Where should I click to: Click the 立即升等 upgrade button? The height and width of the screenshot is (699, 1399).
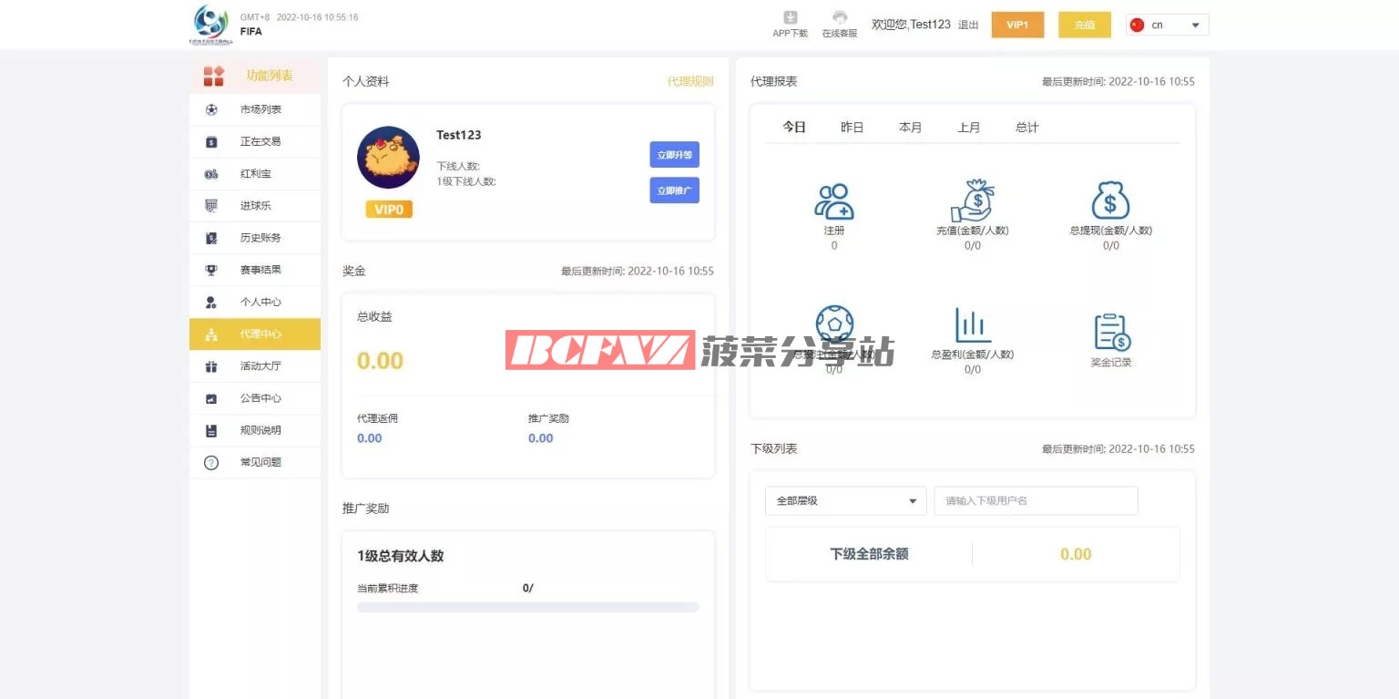674,155
